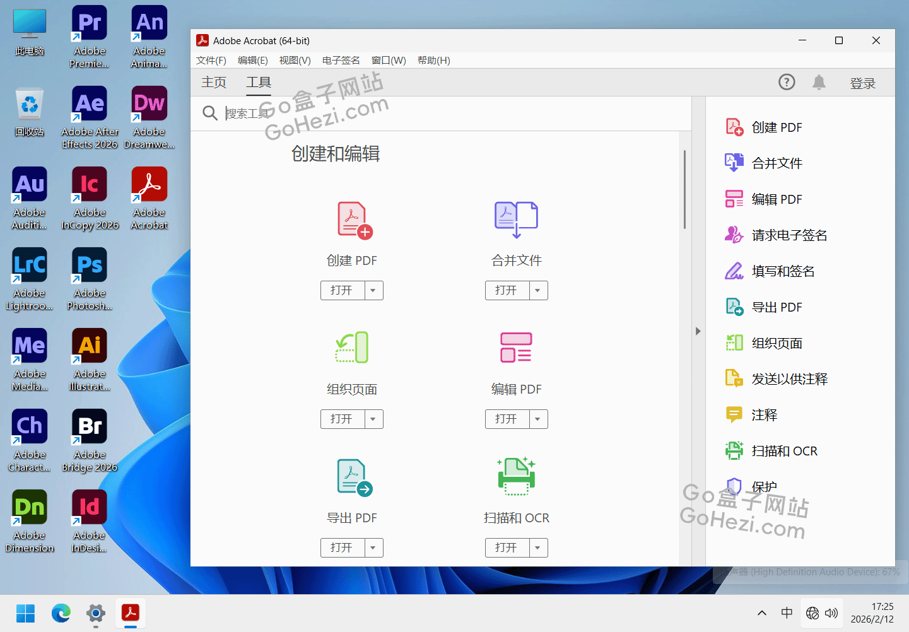Click the vertical scrollbar of the tools list

(x=684, y=189)
